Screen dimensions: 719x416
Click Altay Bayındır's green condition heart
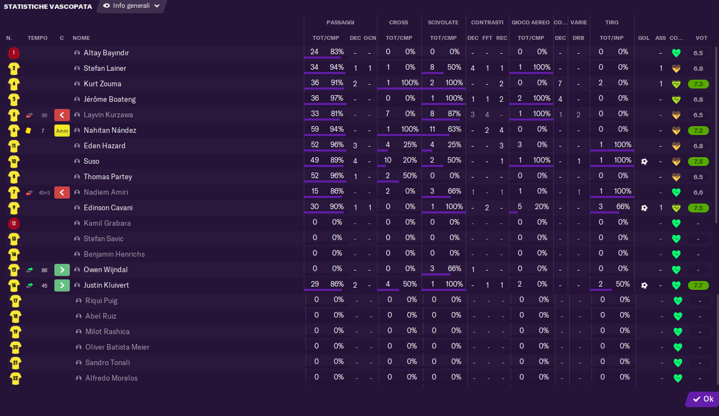pyautogui.click(x=676, y=53)
